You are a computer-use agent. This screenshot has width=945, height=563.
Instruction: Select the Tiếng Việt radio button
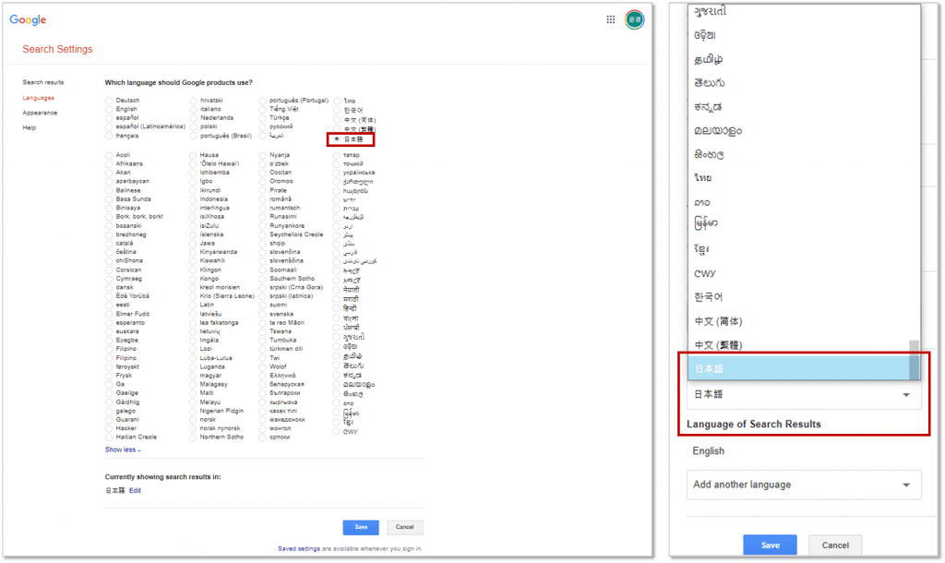pyautogui.click(x=262, y=110)
